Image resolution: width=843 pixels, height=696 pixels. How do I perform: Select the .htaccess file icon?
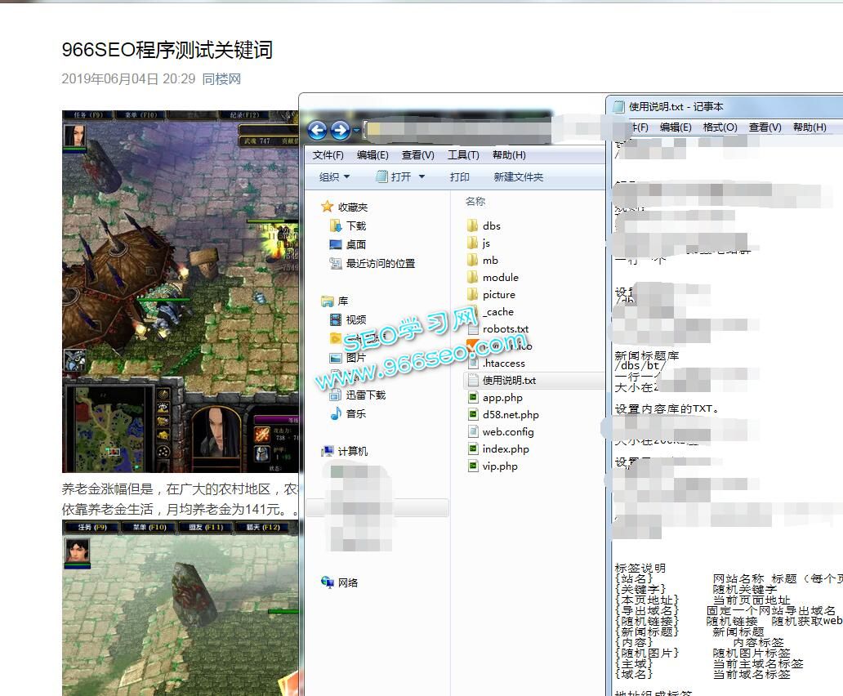click(x=473, y=364)
